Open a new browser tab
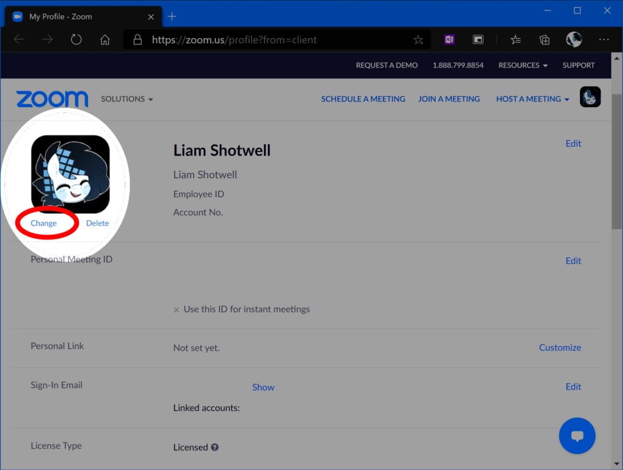The image size is (623, 470). (x=172, y=16)
